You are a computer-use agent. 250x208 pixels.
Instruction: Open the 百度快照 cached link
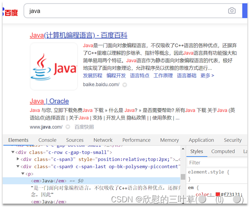84,127
